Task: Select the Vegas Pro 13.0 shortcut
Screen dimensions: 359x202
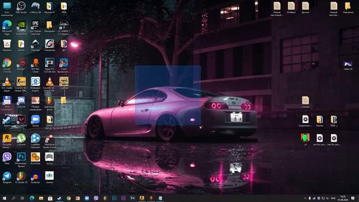Action: click(49, 62)
